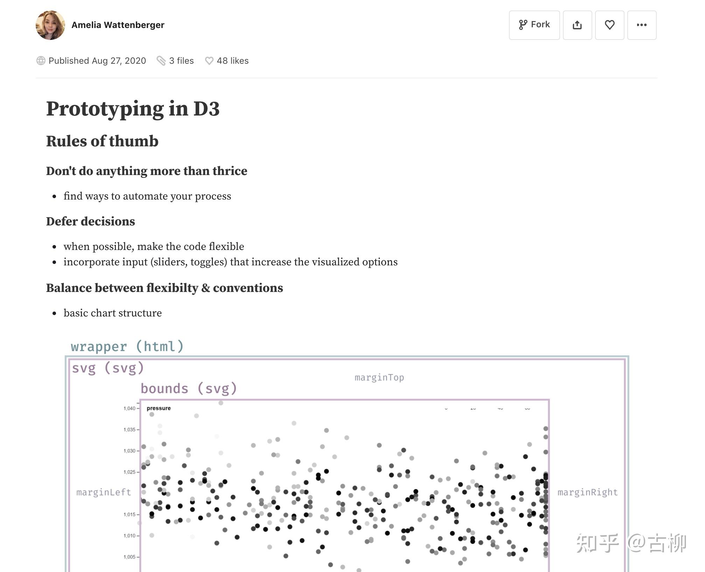Click the pressure label in scatter chart
Viewport: 705px width, 572px height.
pos(159,408)
